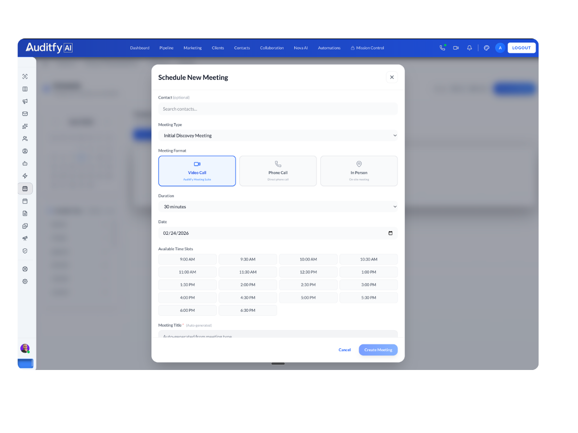Open the date picker calendar icon

(x=390, y=233)
